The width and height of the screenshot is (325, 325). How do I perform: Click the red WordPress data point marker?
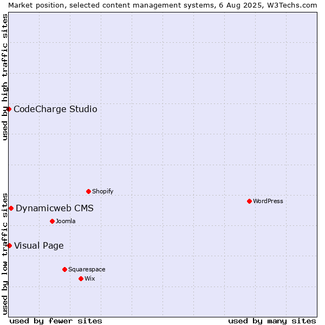tap(249, 201)
